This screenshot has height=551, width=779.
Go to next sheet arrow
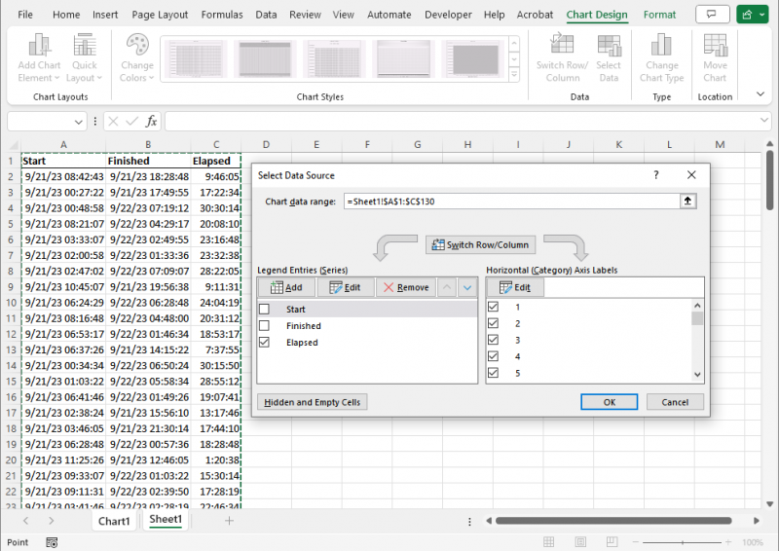pyautogui.click(x=52, y=521)
